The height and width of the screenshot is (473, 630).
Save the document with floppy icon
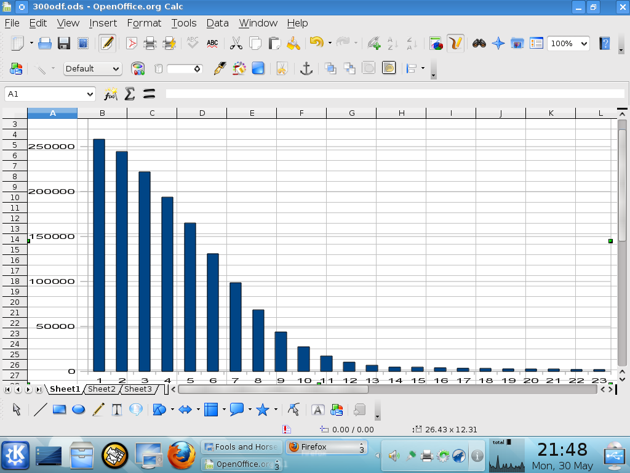coord(64,43)
